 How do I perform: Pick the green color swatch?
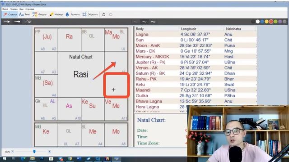coord(275,22)
